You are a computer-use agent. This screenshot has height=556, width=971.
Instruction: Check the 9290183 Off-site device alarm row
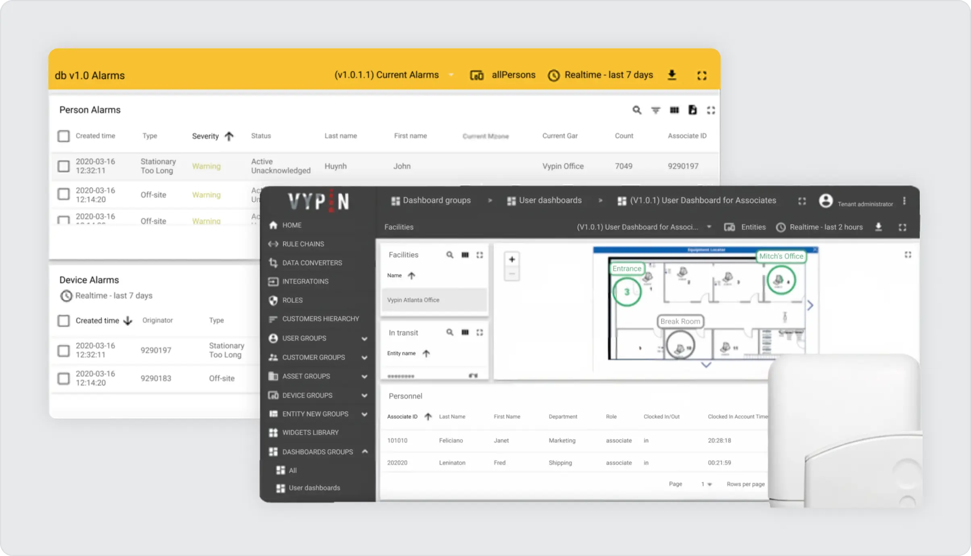pos(64,378)
